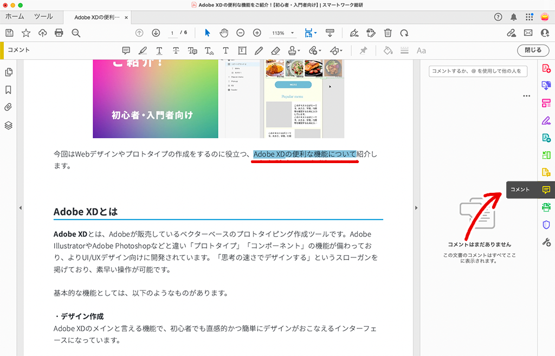This screenshot has height=356, width=555.
Task: Go to previous page arrow
Action: tap(139, 33)
